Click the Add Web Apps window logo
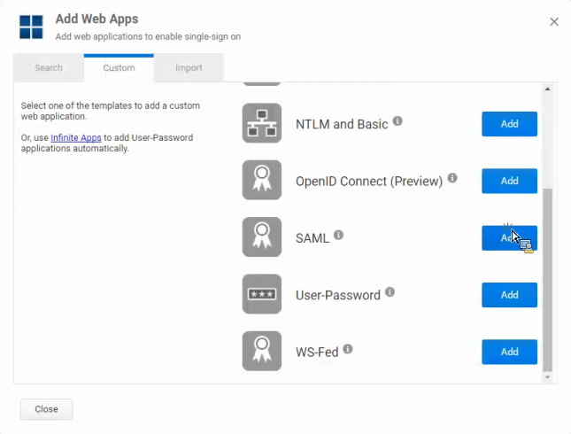Viewport: 571px width, 434px height. 31,27
